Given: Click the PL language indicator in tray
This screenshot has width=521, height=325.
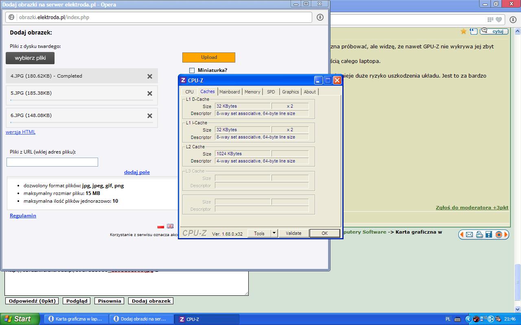Looking at the screenshot, I should tap(448, 319).
